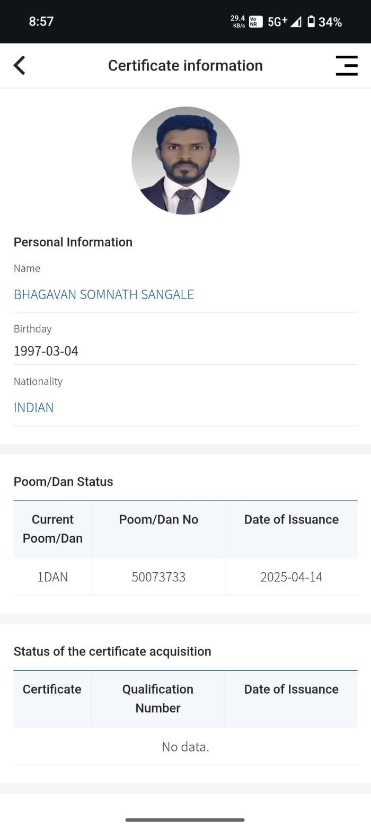Image resolution: width=371 pixels, height=829 pixels.
Task: Select the INDIAN nationality value
Action: (x=34, y=408)
